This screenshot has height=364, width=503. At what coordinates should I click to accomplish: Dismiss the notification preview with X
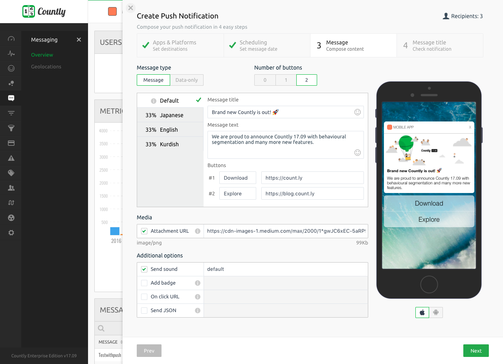point(470,127)
